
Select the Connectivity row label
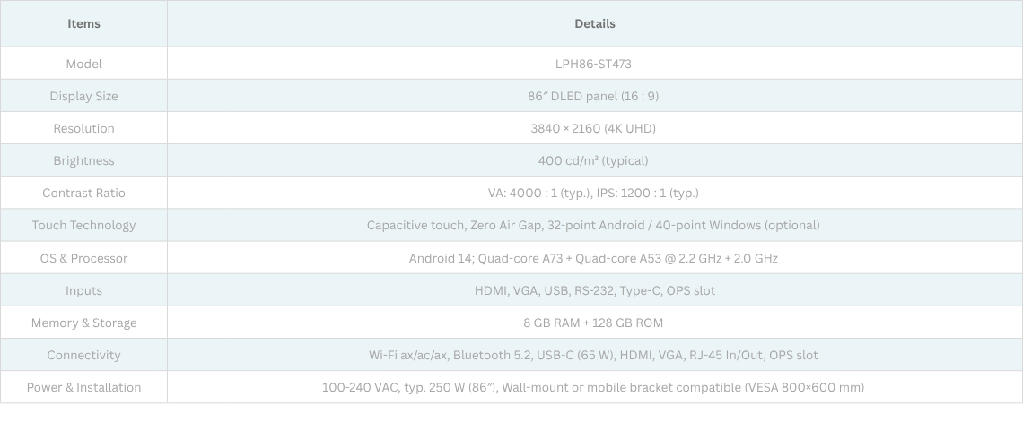pyautogui.click(x=83, y=355)
